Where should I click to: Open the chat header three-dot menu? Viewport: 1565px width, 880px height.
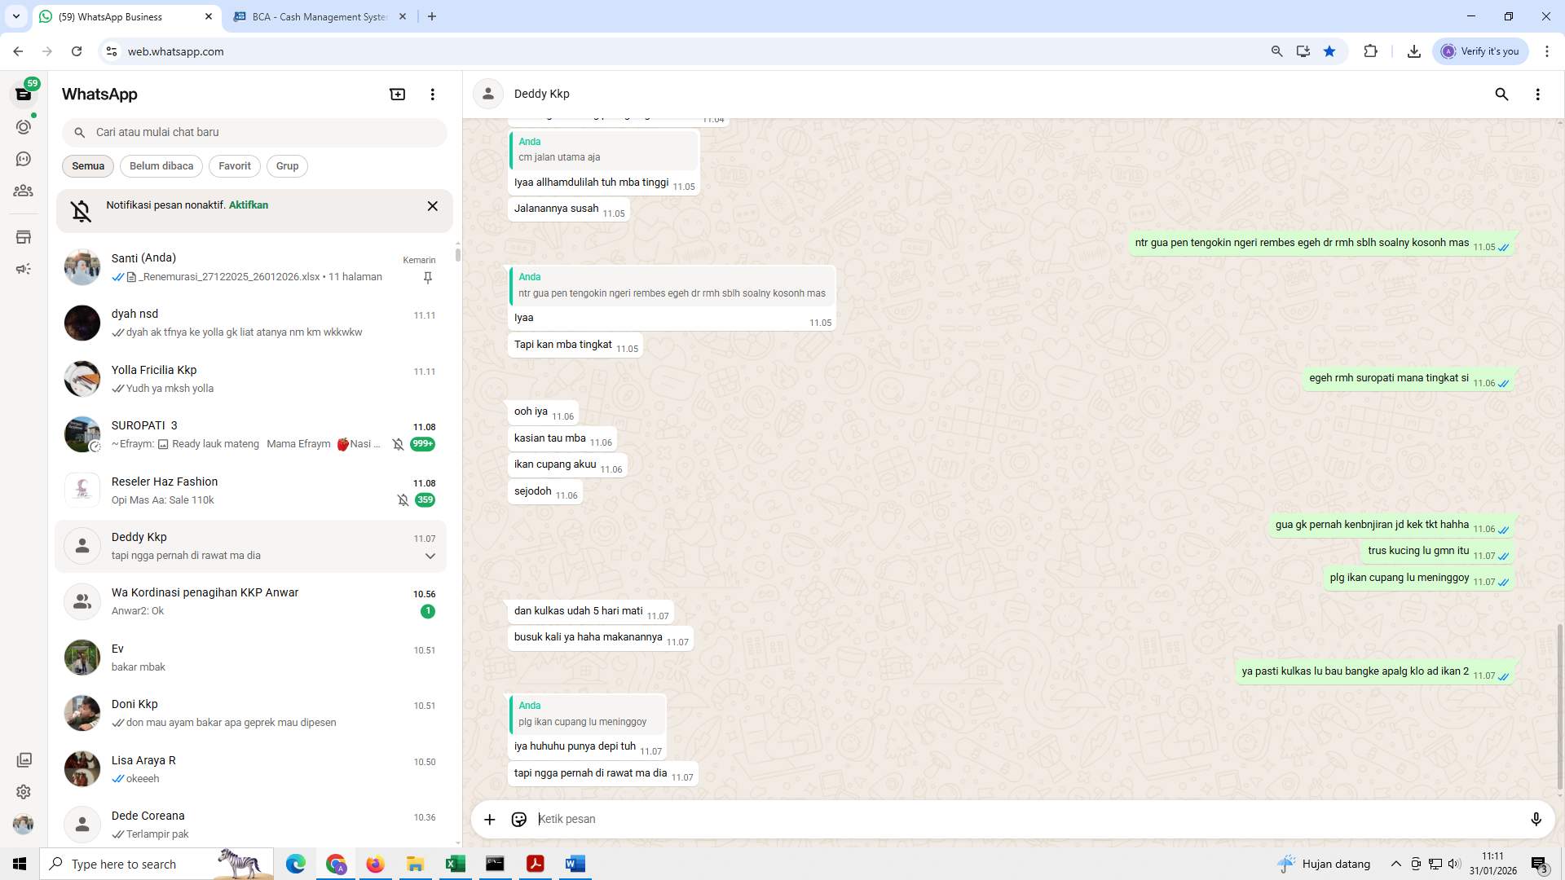(1538, 95)
